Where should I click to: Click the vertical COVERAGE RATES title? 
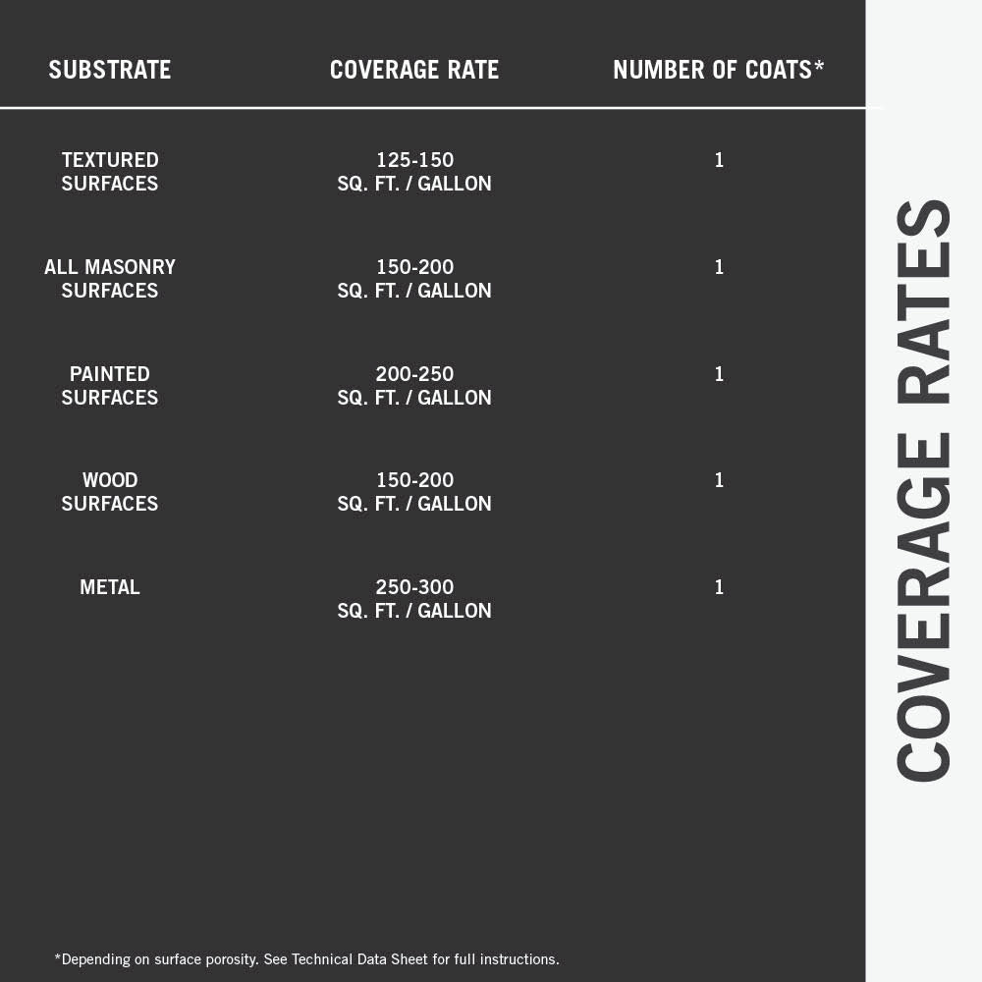pyautogui.click(x=924, y=491)
